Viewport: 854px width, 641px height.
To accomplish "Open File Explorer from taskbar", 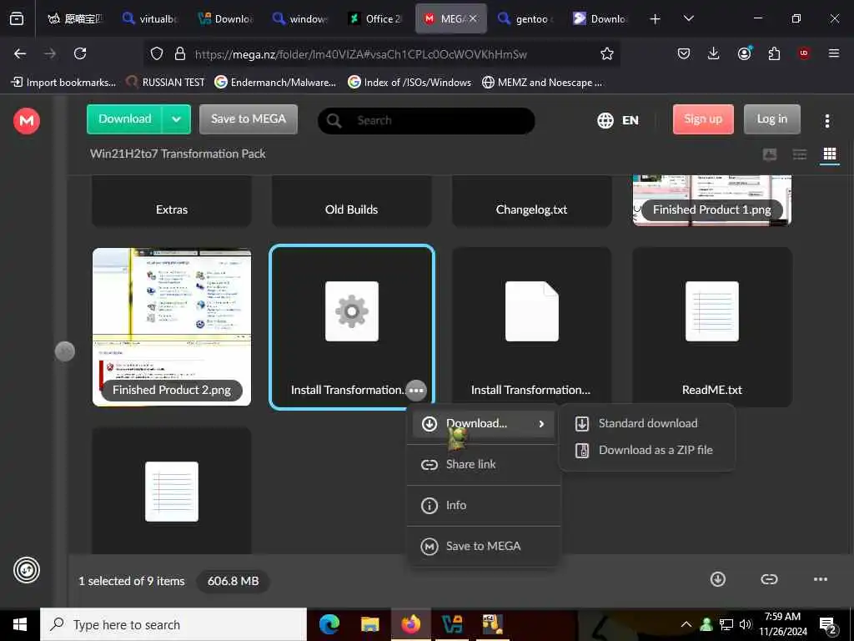I will (x=369, y=624).
